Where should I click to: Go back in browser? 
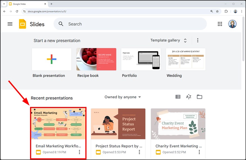click(4, 11)
